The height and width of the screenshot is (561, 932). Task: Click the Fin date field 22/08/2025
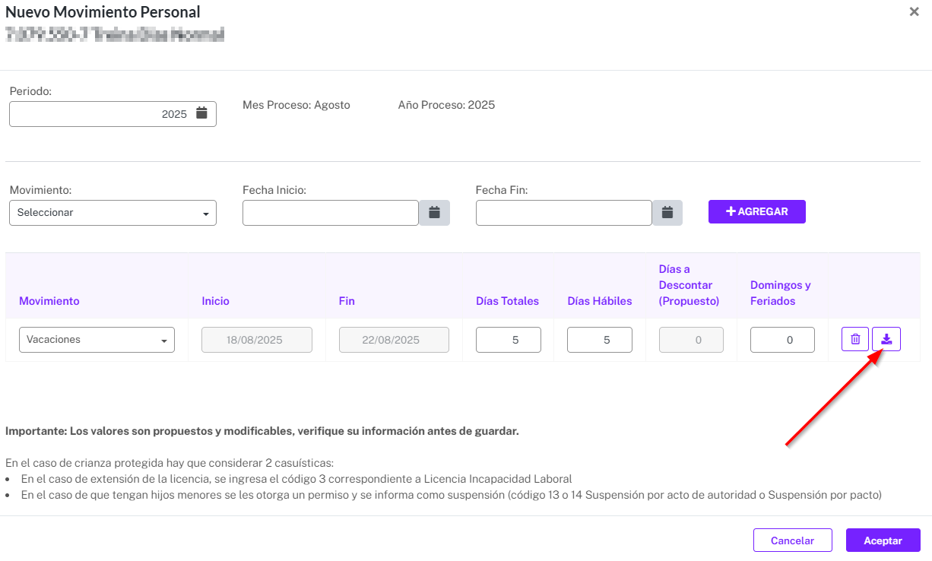pos(394,340)
